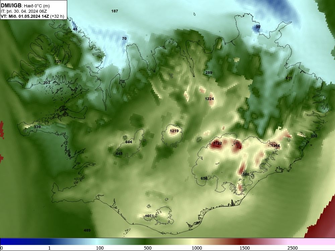Screen dimensions: 335x251
Task: Select the 1071 value near the south coast
Action: 149,216
